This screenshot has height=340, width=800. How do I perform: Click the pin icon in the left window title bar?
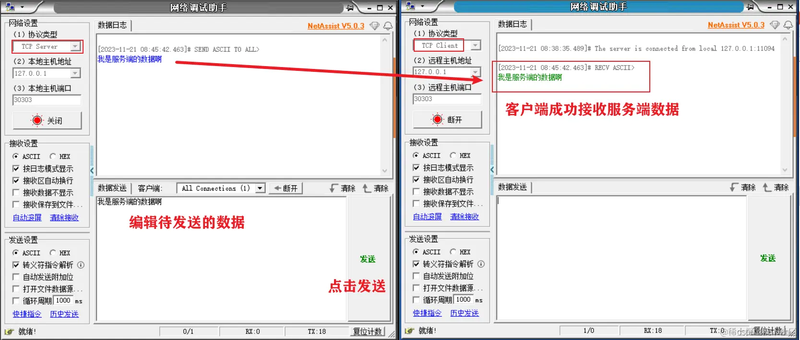[350, 8]
